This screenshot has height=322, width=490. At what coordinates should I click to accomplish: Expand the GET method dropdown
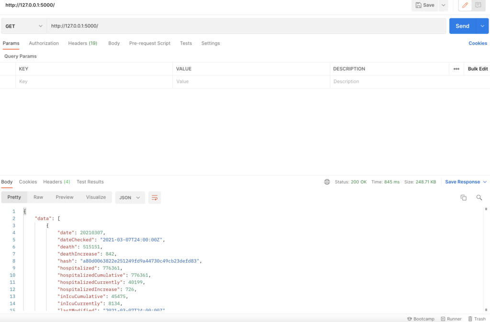[23, 26]
